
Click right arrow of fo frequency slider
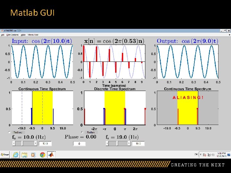[36, 143]
